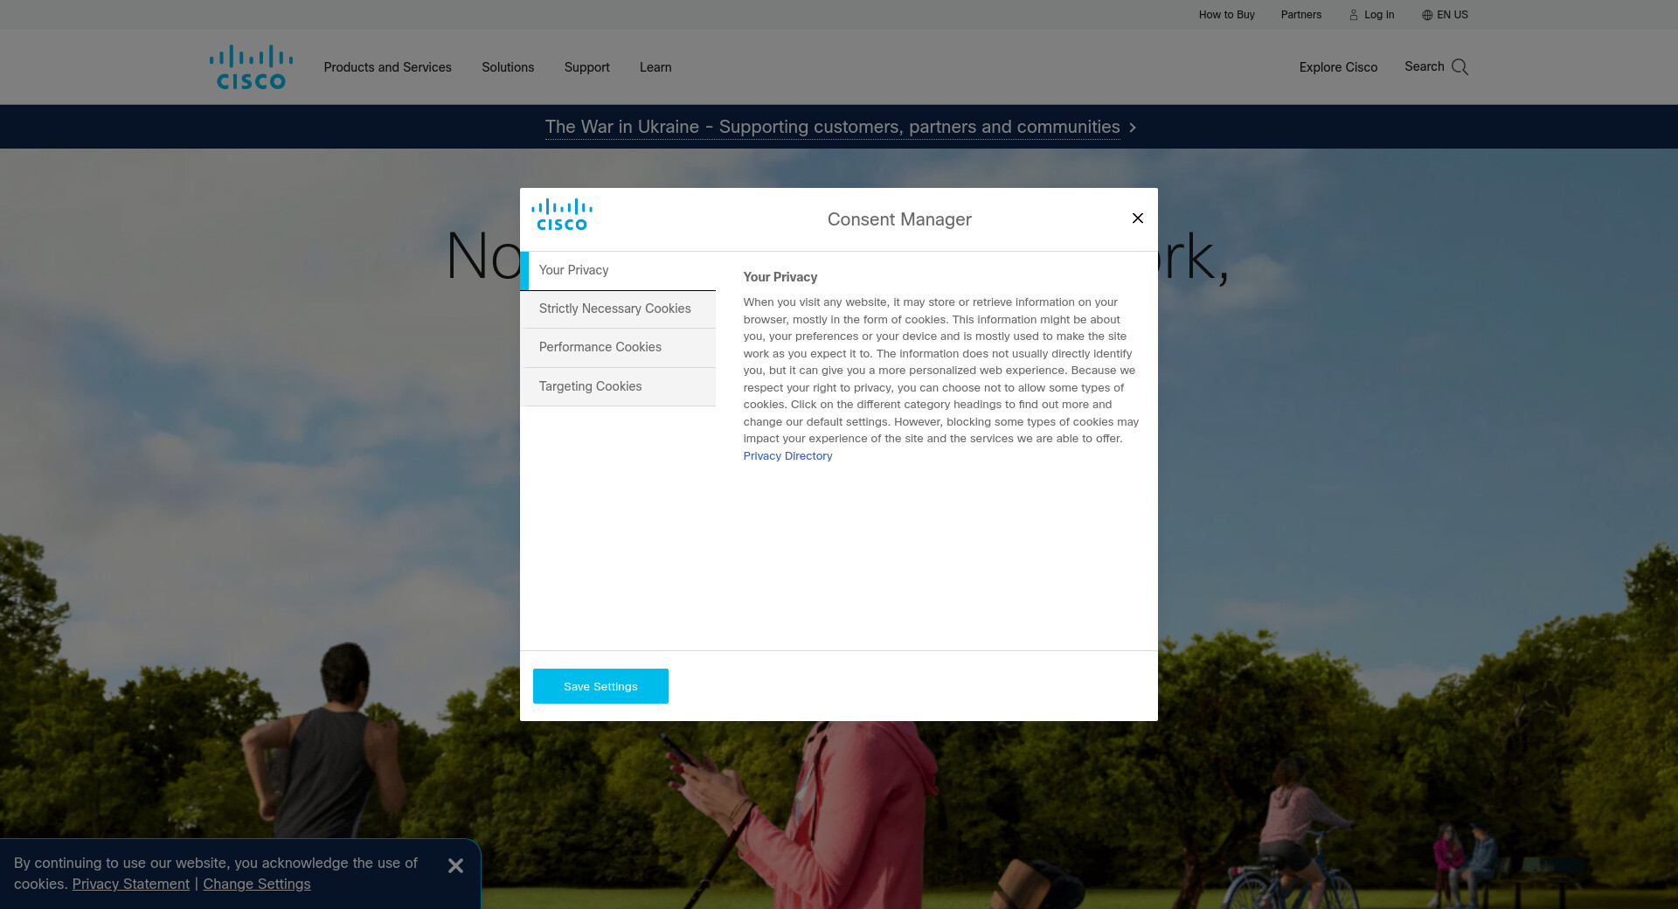Click the Change Settings link
Image resolution: width=1678 pixels, height=909 pixels.
tap(257, 884)
